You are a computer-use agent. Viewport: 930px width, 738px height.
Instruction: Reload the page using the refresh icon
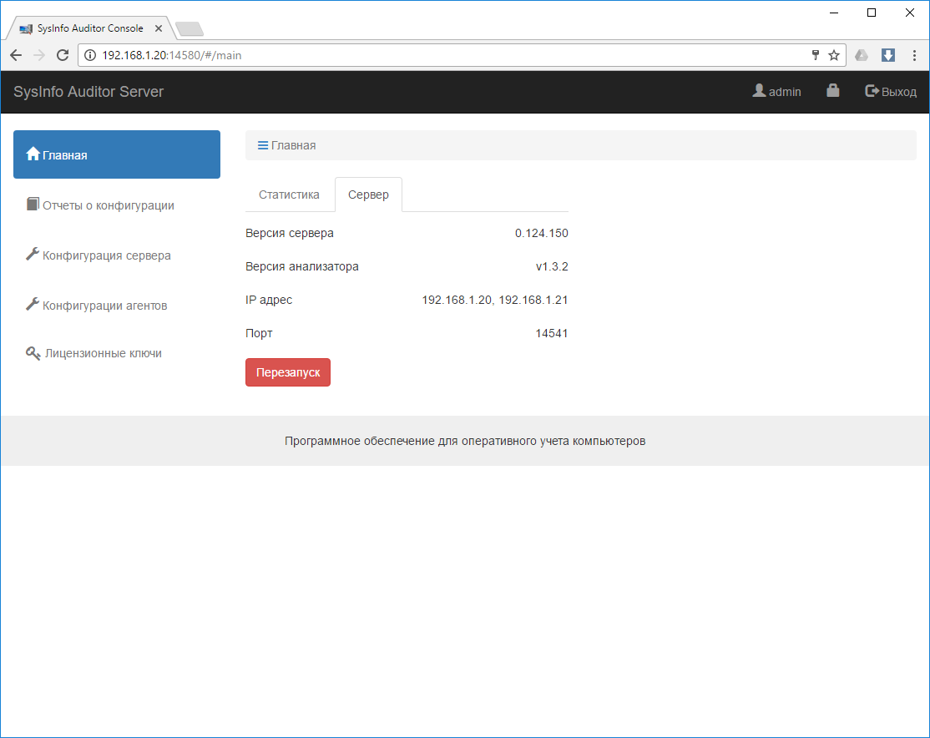(x=63, y=55)
